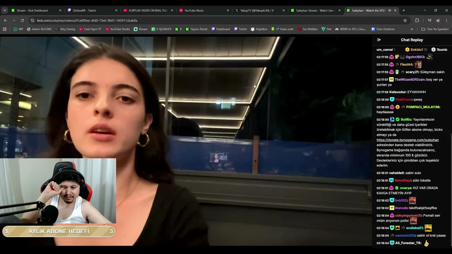
Task: Switch to the Stream - Kick Dashboard tab
Action: pyautogui.click(x=36, y=11)
